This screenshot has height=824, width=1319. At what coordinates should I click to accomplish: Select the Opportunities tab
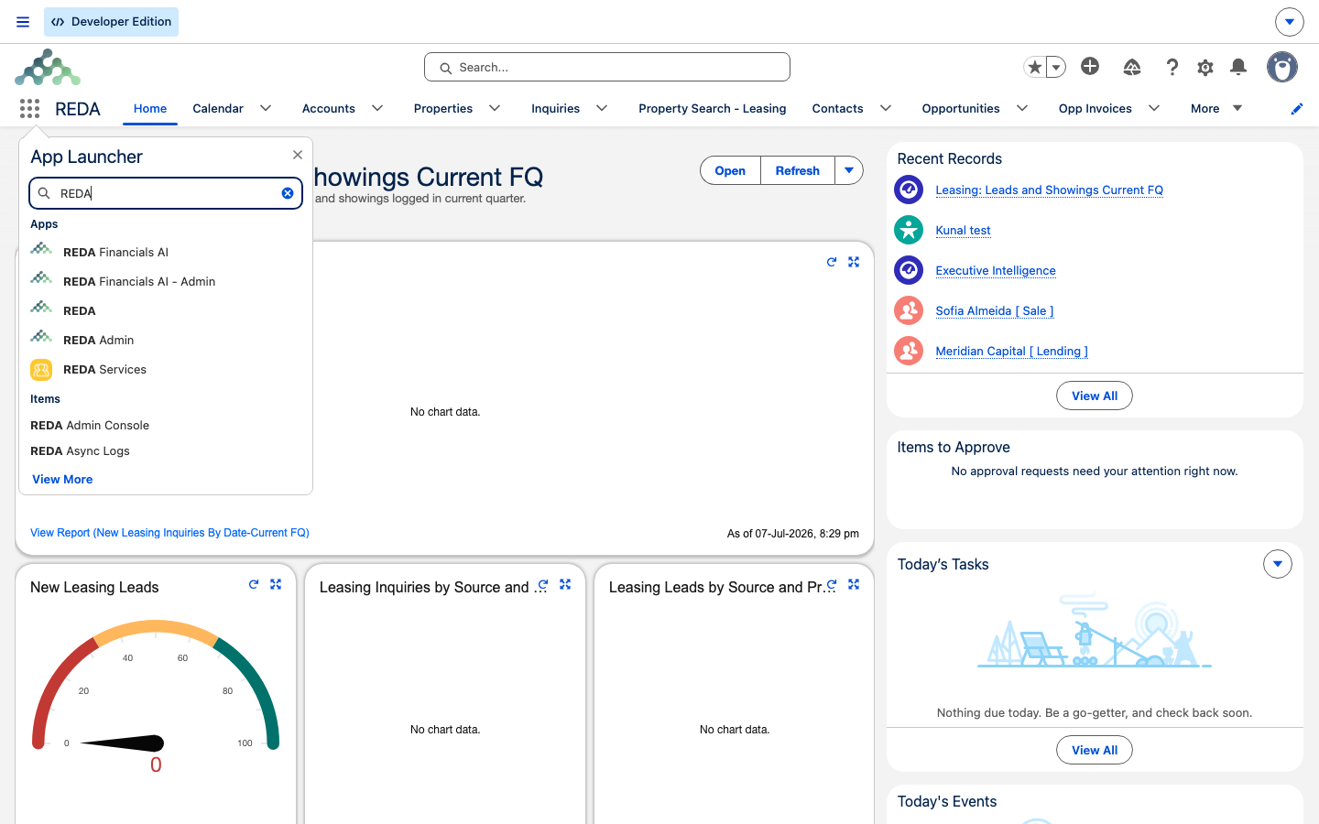click(x=961, y=108)
